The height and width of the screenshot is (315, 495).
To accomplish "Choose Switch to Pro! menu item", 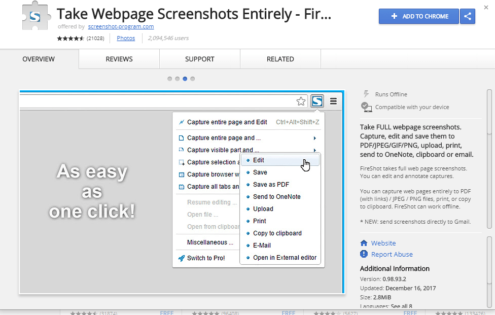I will (206, 258).
